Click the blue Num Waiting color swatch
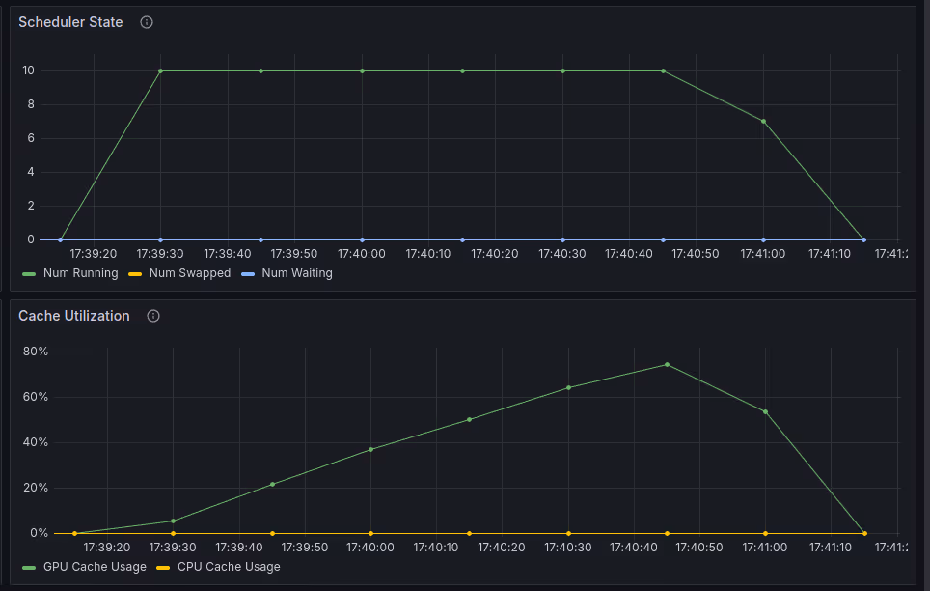The width and height of the screenshot is (930, 591). point(248,274)
